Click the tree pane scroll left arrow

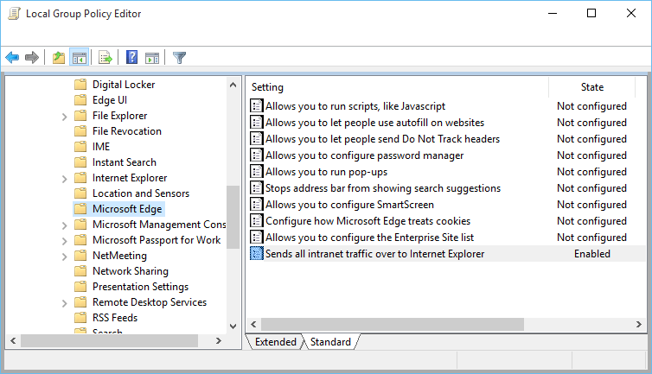pos(13,341)
